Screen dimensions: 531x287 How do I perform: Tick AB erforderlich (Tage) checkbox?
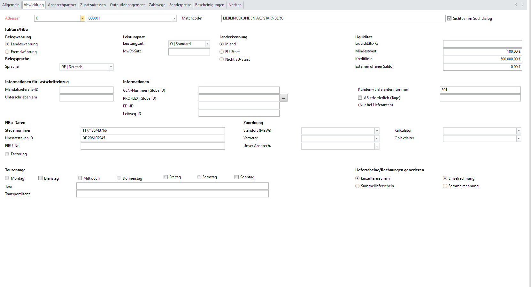click(x=360, y=98)
